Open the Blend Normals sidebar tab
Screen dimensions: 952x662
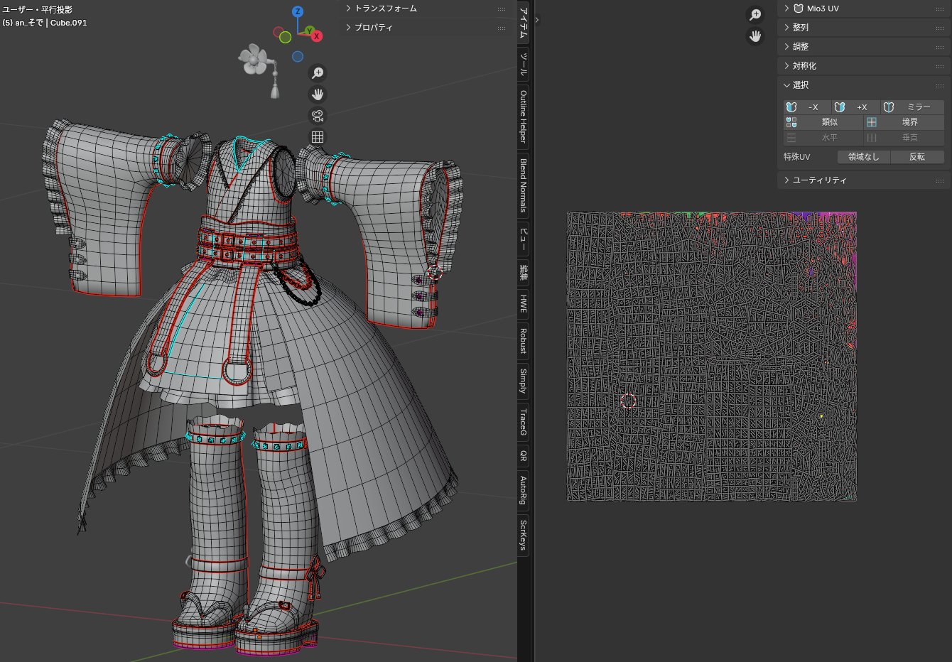point(524,185)
